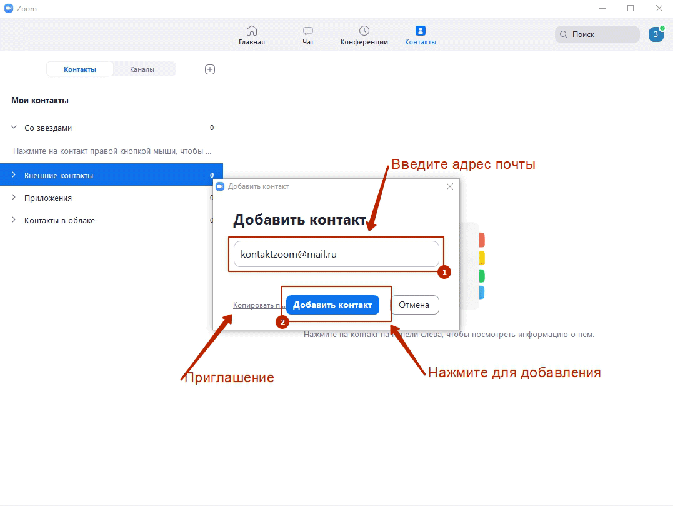
Task: Close the Zoom main window
Action: (659, 8)
